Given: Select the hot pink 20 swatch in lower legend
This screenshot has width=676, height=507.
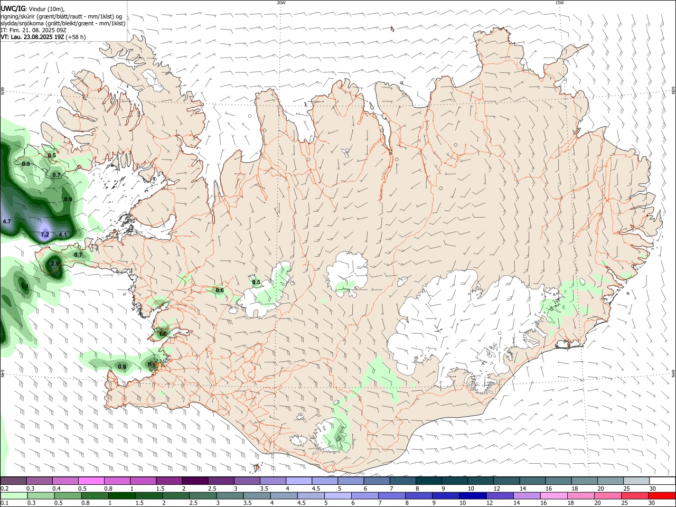Looking at the screenshot, I should click(x=608, y=495).
